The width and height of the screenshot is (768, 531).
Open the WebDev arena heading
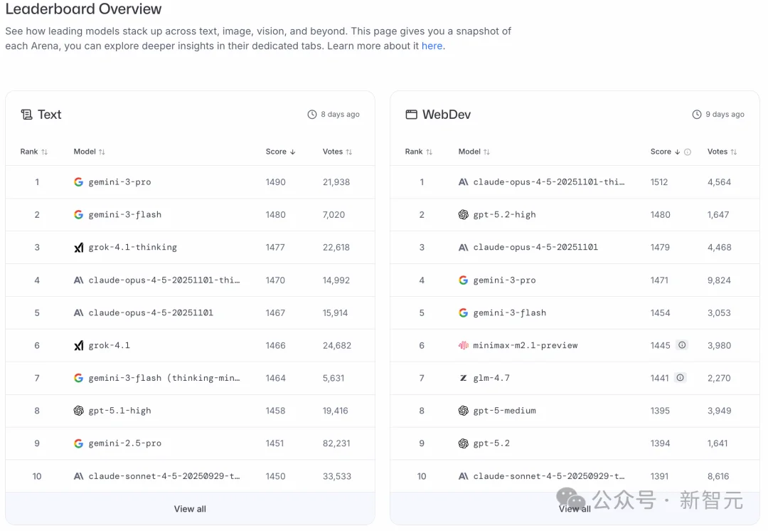point(446,115)
